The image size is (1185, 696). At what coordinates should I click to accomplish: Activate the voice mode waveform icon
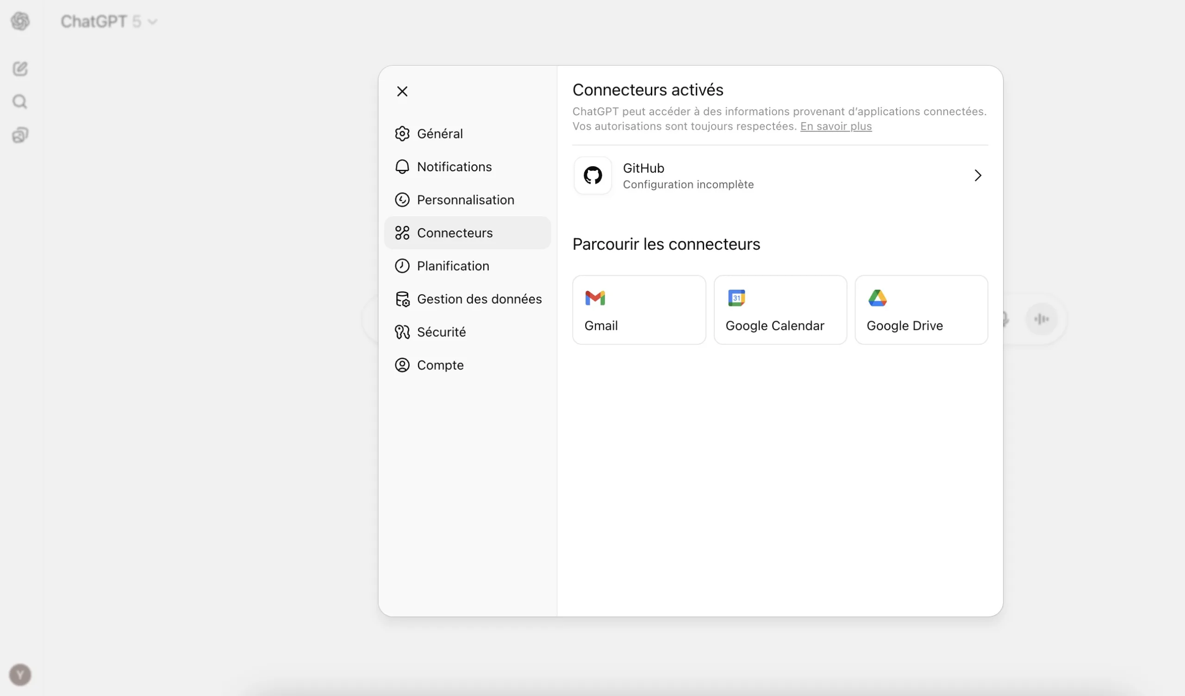[1041, 319]
